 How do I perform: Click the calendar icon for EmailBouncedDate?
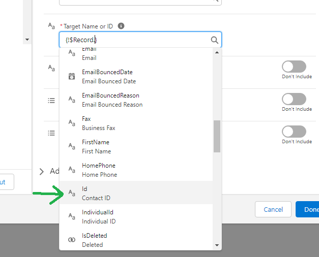click(x=72, y=76)
